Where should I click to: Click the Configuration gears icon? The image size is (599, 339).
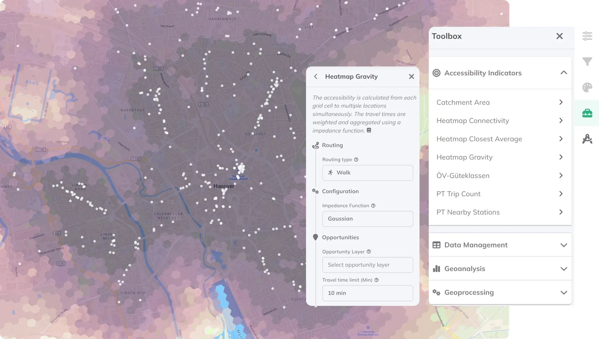[x=315, y=191]
